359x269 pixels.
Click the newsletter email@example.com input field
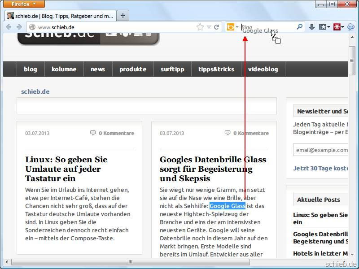point(320,150)
